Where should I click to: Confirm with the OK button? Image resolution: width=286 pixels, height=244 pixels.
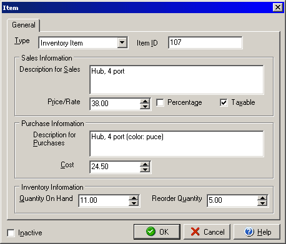click(x=157, y=232)
